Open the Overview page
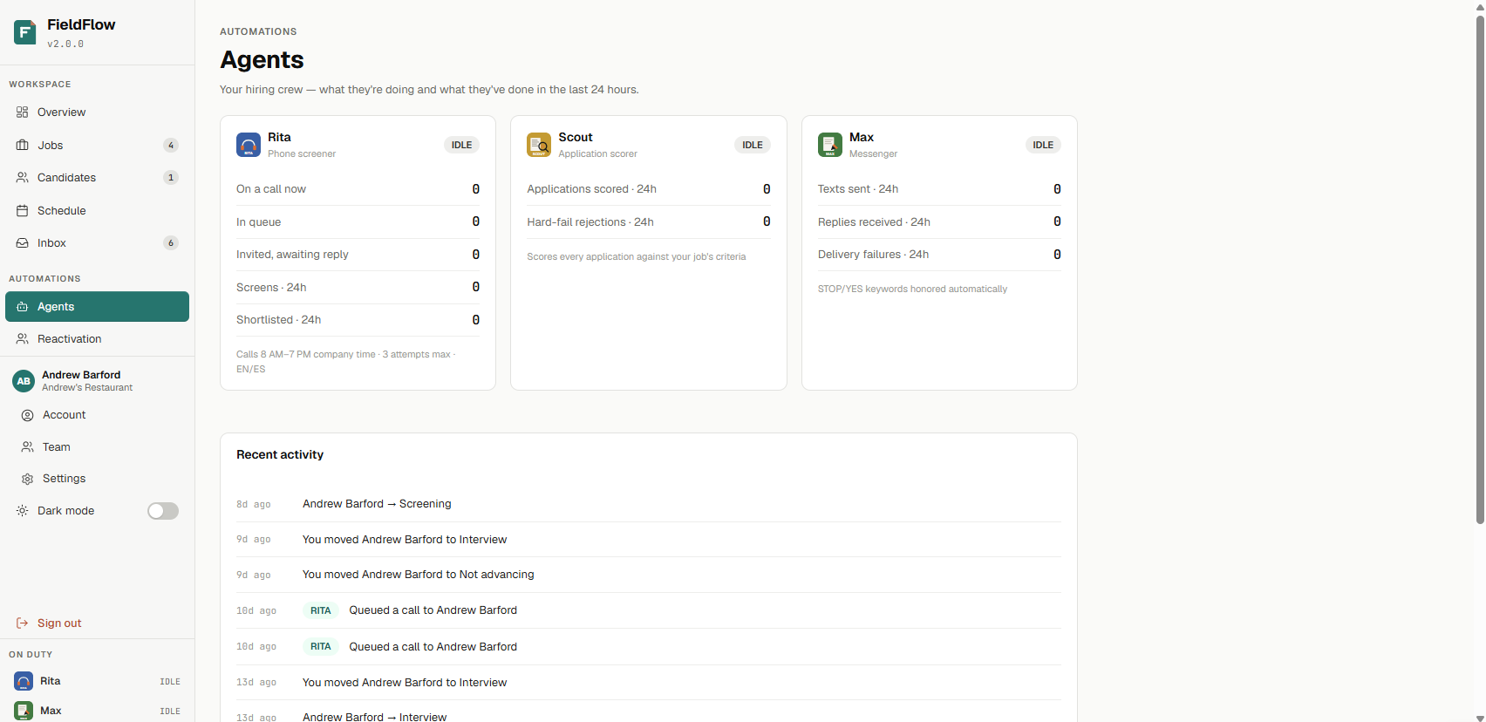 (x=97, y=112)
